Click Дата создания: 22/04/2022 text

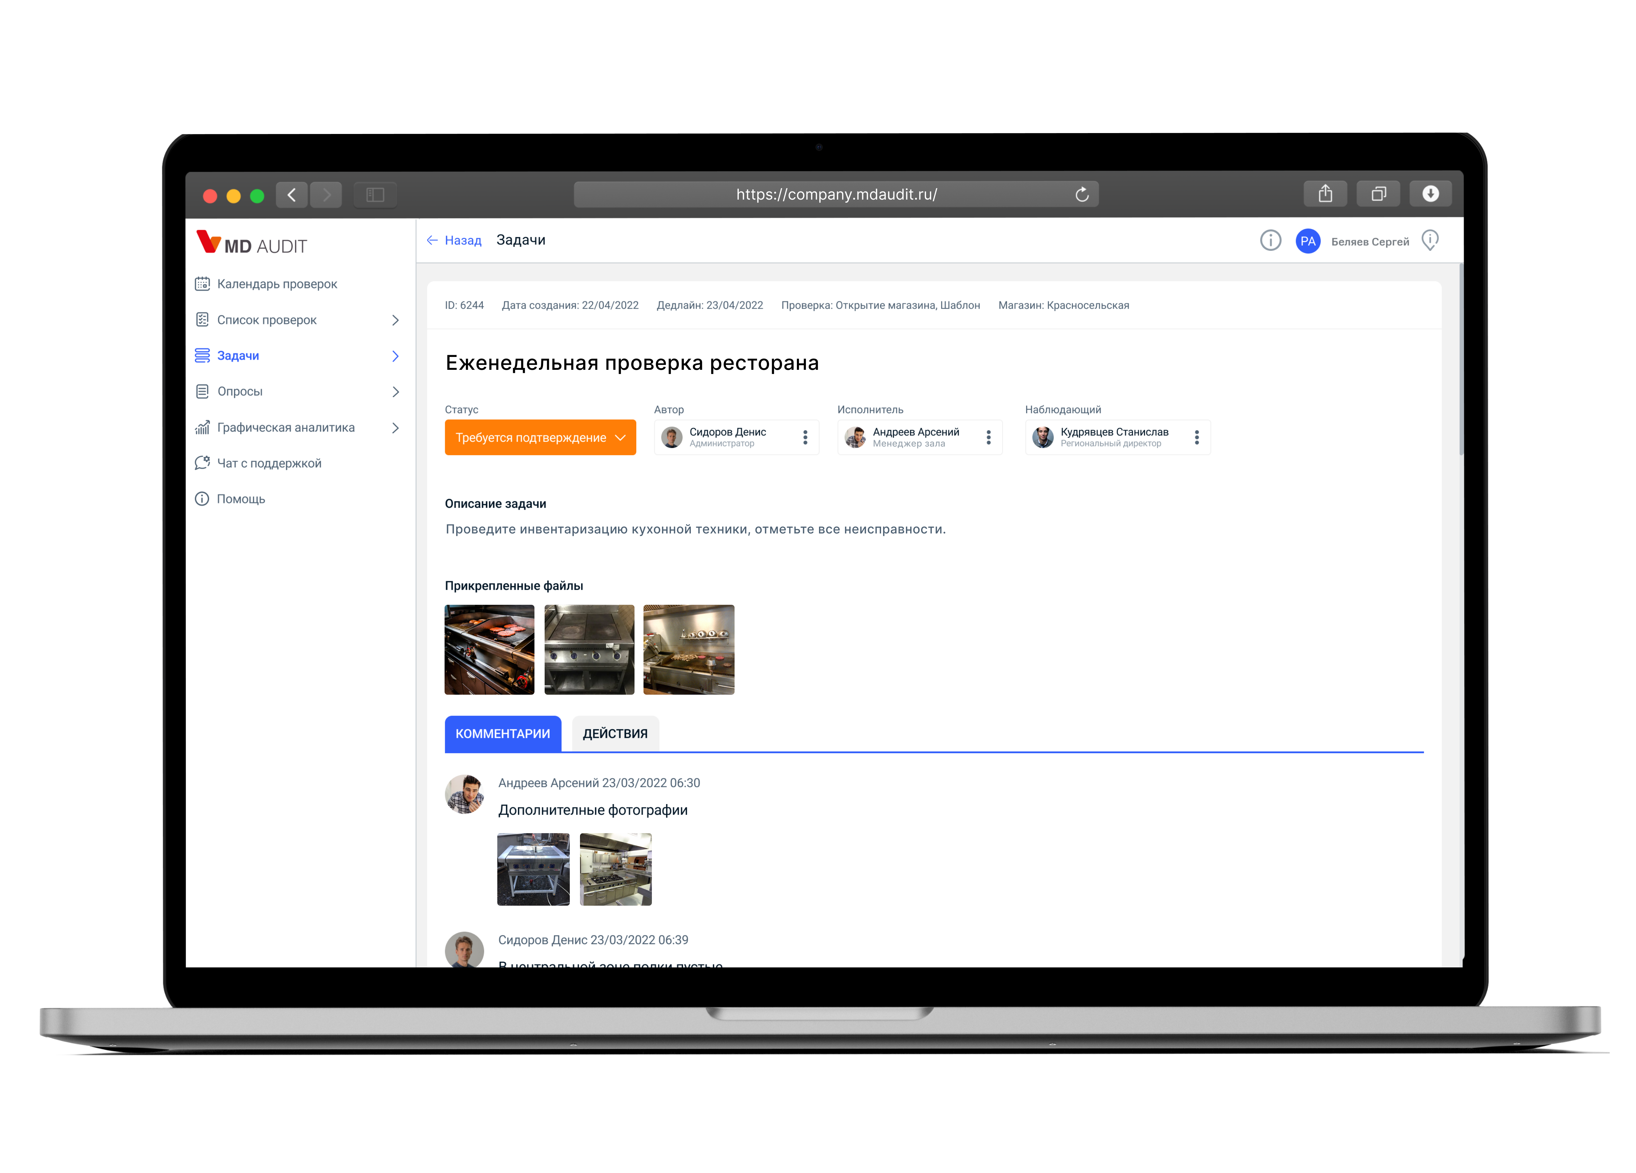point(571,305)
